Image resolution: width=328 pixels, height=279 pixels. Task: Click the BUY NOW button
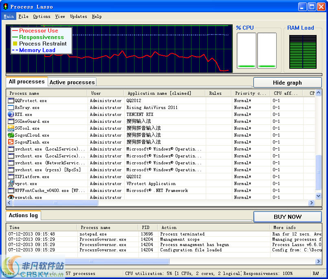pyautogui.click(x=287, y=216)
